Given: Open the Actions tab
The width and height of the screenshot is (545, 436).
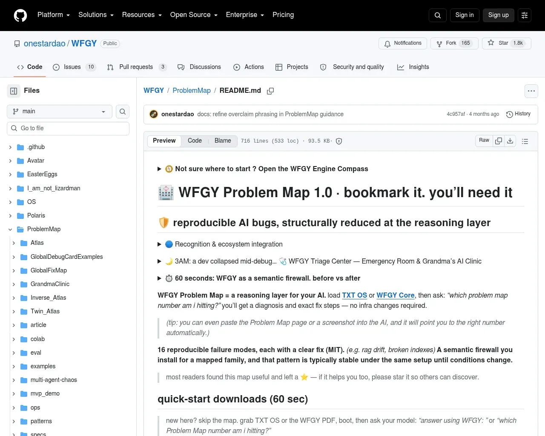Looking at the screenshot, I should click(x=249, y=67).
